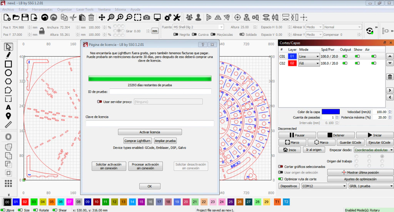
Task: Open Empezar desde Coordenadas absolutas dropdown
Action: 373,150
